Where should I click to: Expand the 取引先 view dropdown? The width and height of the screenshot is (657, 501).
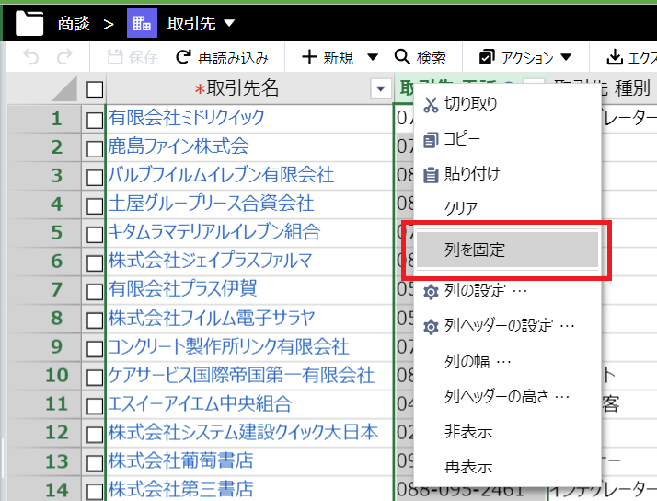coord(229,22)
